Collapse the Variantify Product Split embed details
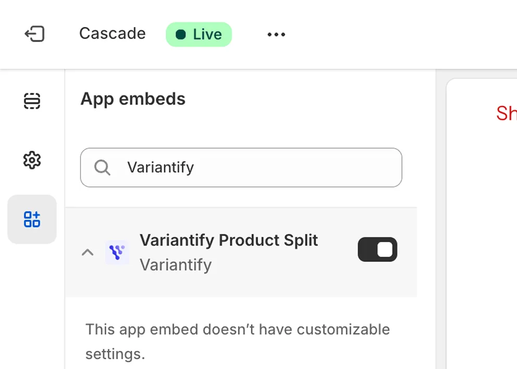This screenshot has height=369, width=517. click(x=87, y=252)
